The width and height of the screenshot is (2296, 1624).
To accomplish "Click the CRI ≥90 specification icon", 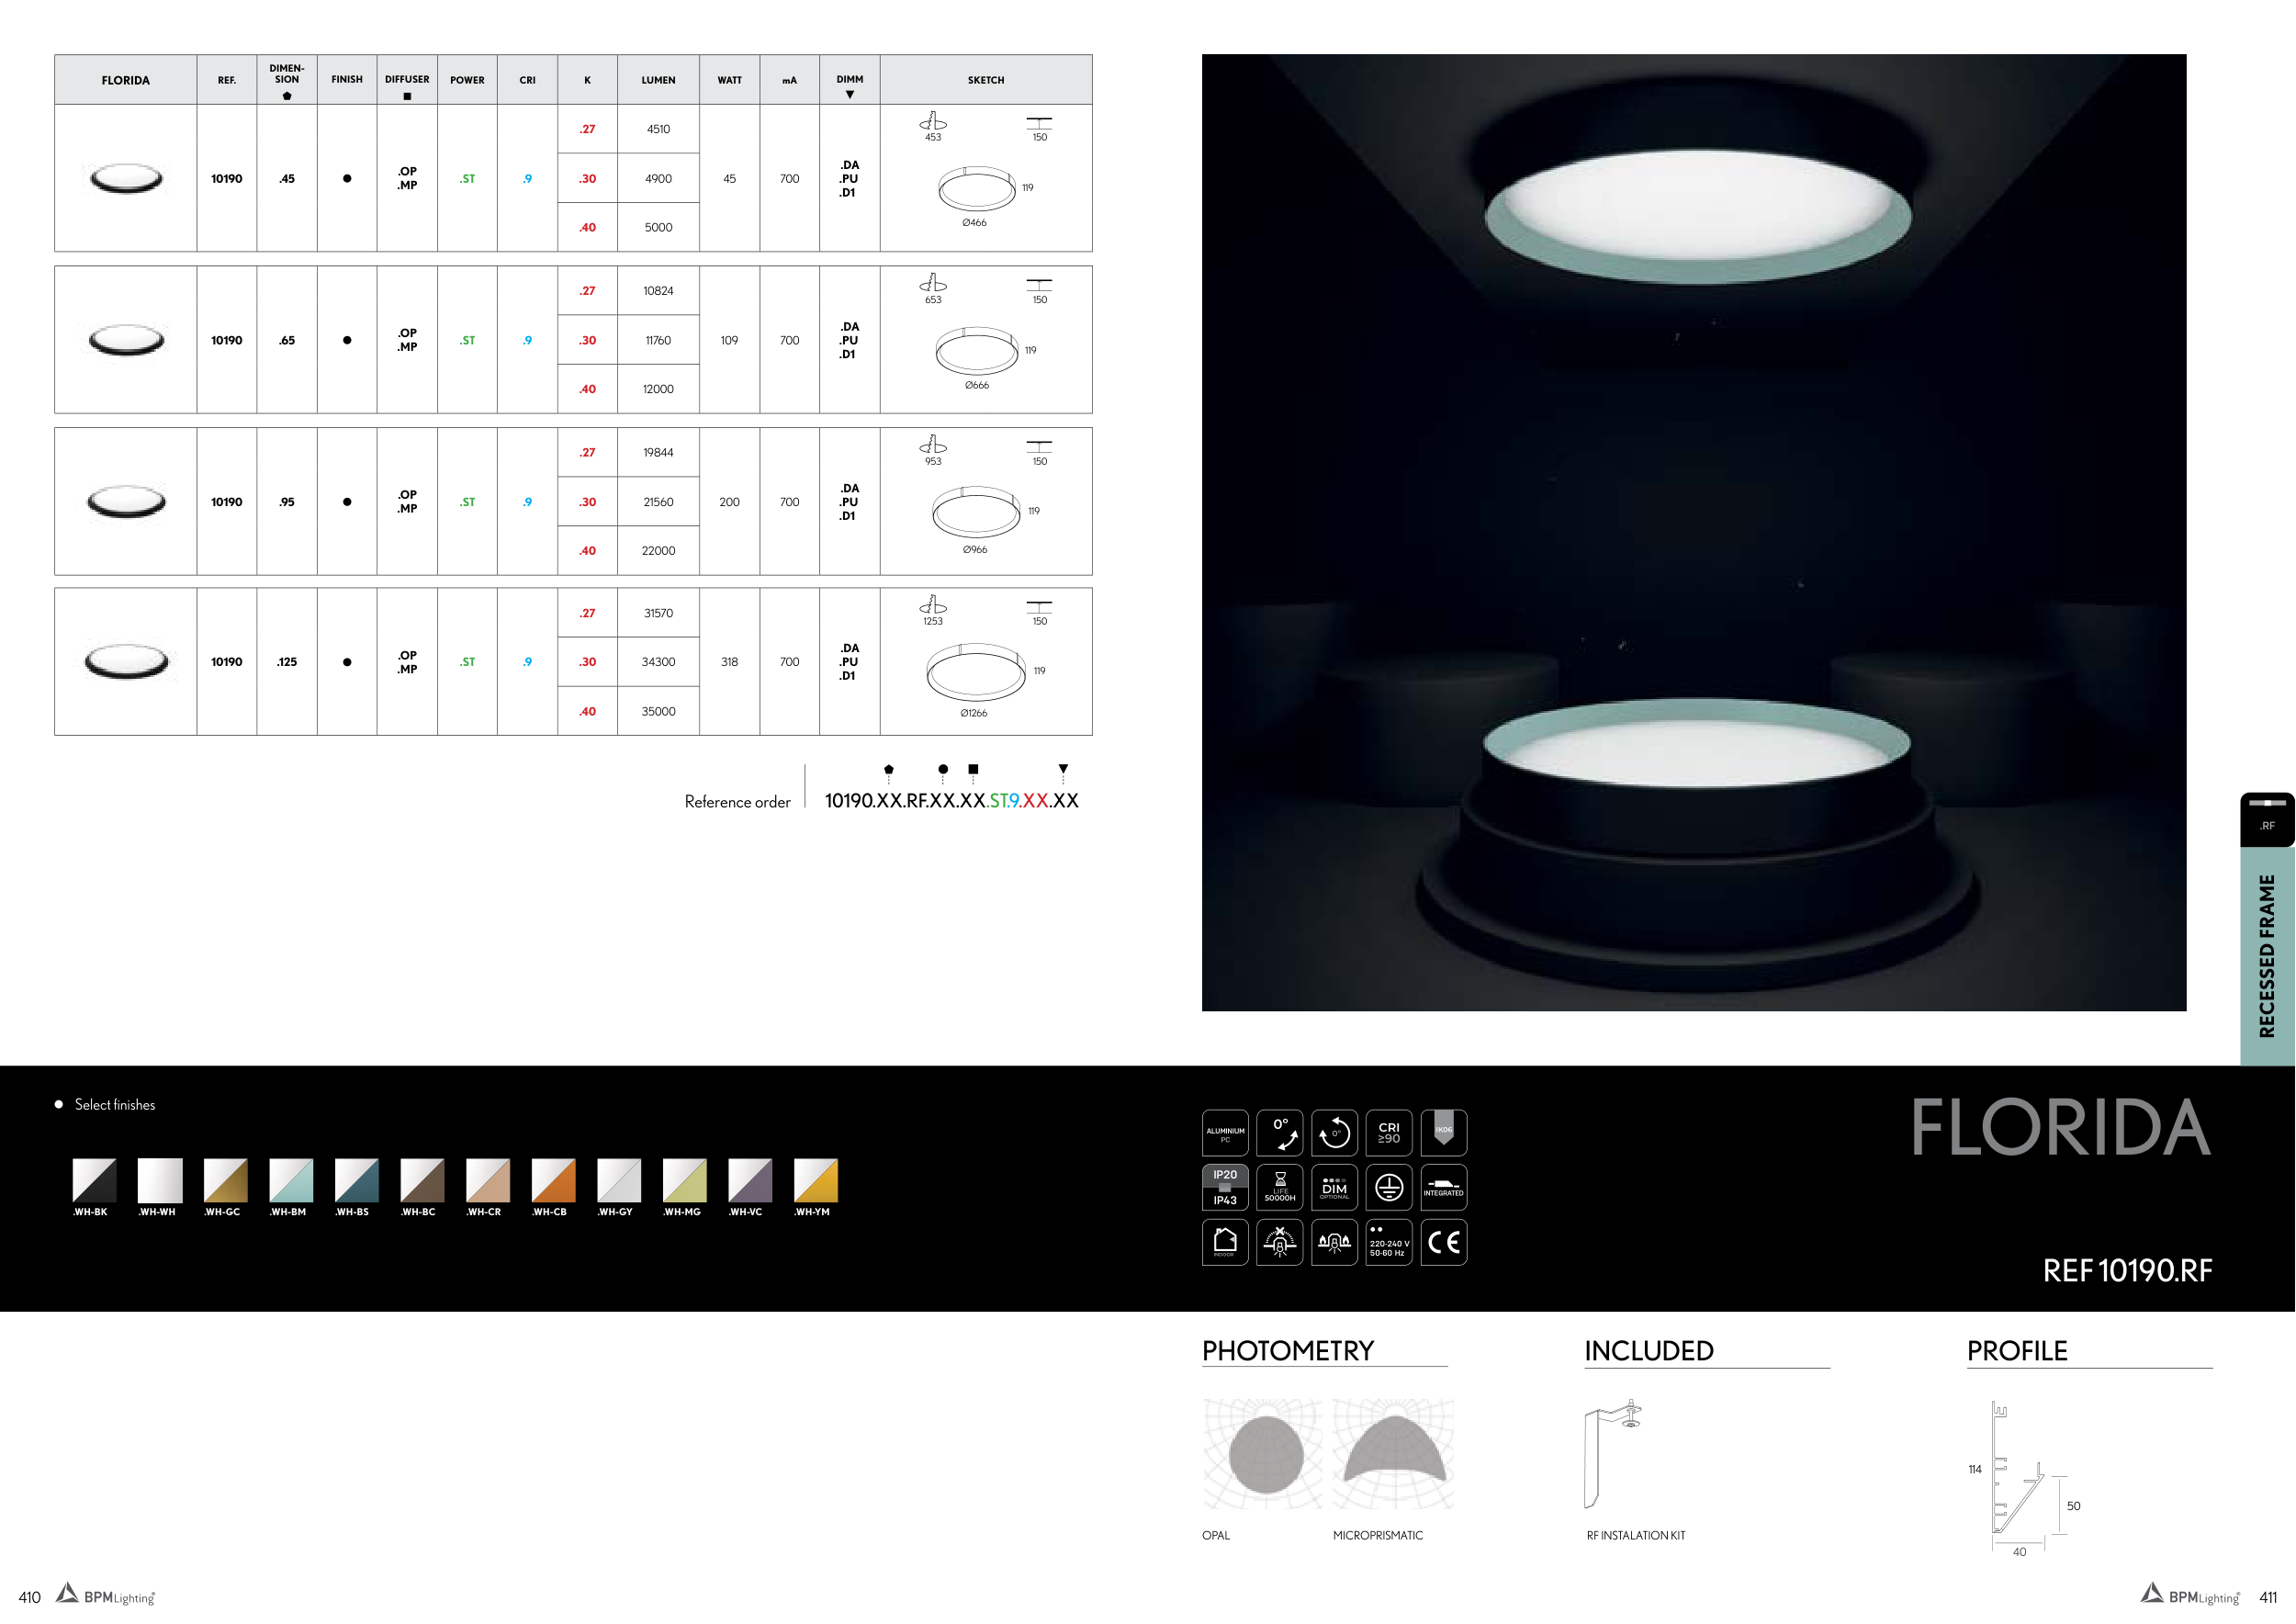I will 1388,1133.
